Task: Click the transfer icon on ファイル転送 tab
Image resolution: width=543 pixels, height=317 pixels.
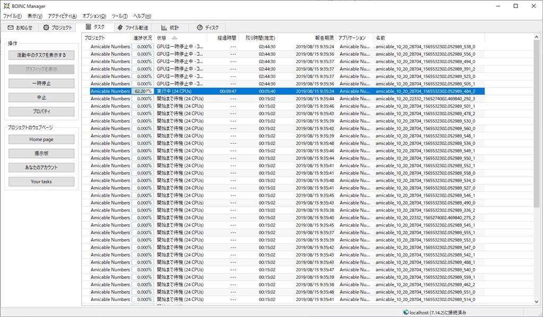Action: 120,28
